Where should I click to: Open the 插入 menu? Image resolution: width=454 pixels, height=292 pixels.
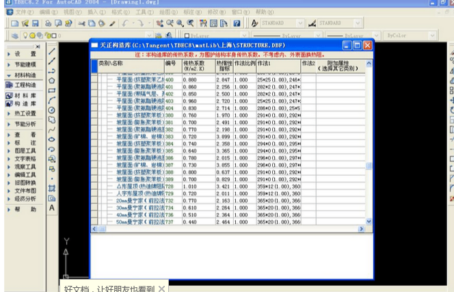point(96,12)
